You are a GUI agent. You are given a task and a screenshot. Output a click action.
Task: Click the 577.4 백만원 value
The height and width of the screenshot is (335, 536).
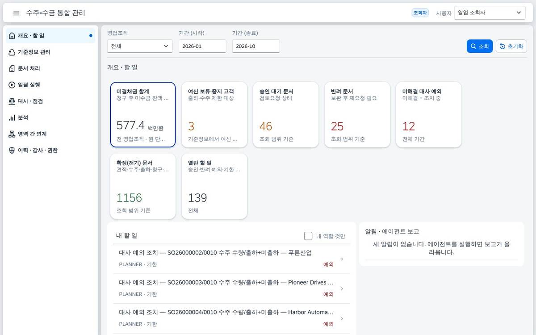tap(140, 126)
